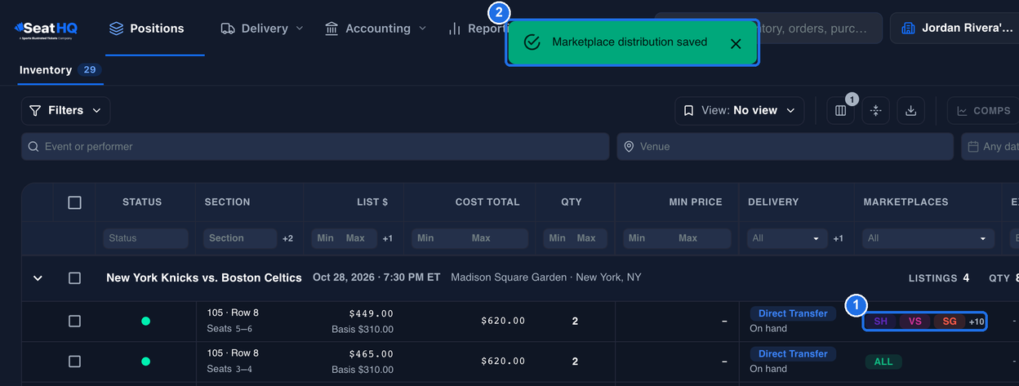Click the SH marketplace badge
The height and width of the screenshot is (386, 1019).
pos(880,322)
